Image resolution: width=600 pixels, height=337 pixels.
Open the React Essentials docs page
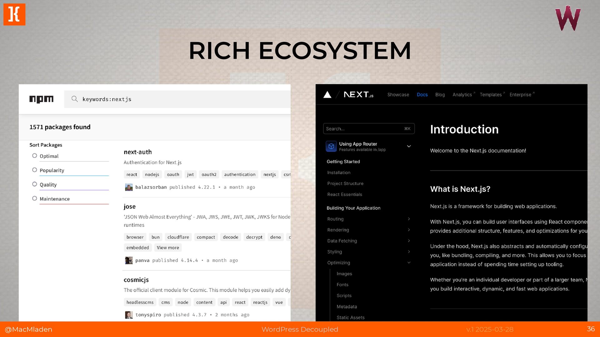345,194
